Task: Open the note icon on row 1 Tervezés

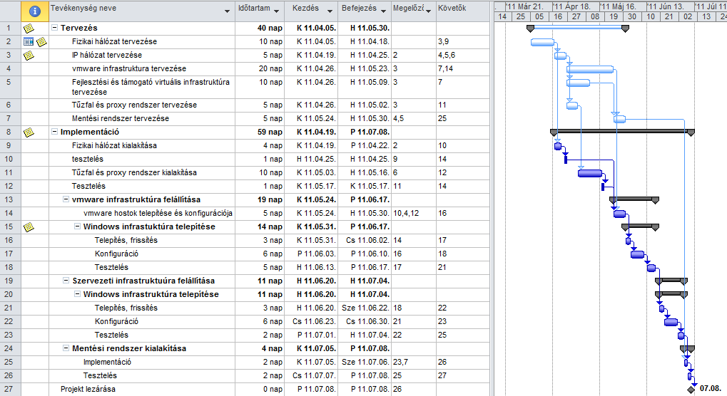Action: (x=29, y=28)
